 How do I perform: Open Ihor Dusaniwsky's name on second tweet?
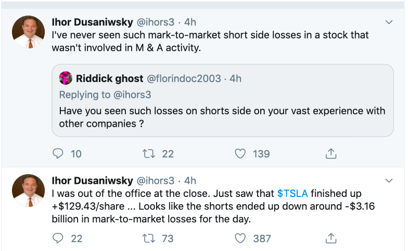pyautogui.click(x=92, y=181)
